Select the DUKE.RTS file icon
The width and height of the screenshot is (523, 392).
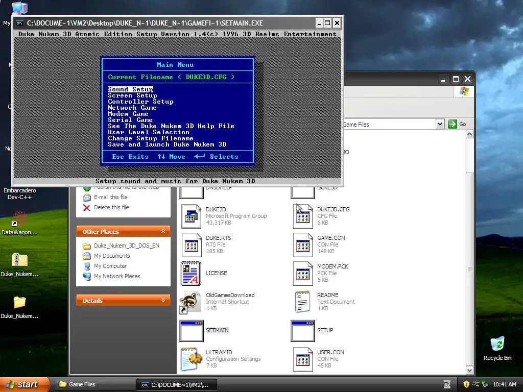pyautogui.click(x=191, y=244)
